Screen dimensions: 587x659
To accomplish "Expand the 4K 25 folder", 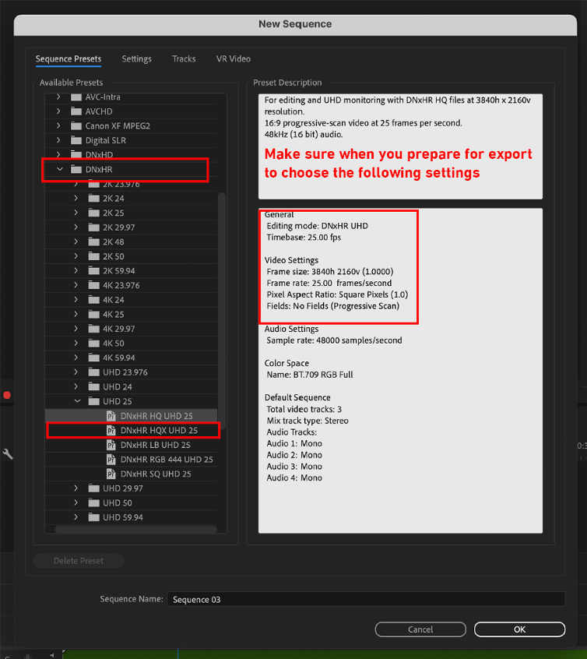I will pyautogui.click(x=76, y=315).
